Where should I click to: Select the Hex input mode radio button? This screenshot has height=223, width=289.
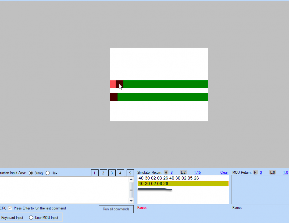tap(48, 173)
